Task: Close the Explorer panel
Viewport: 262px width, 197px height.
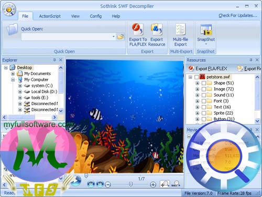Action: coord(61,60)
